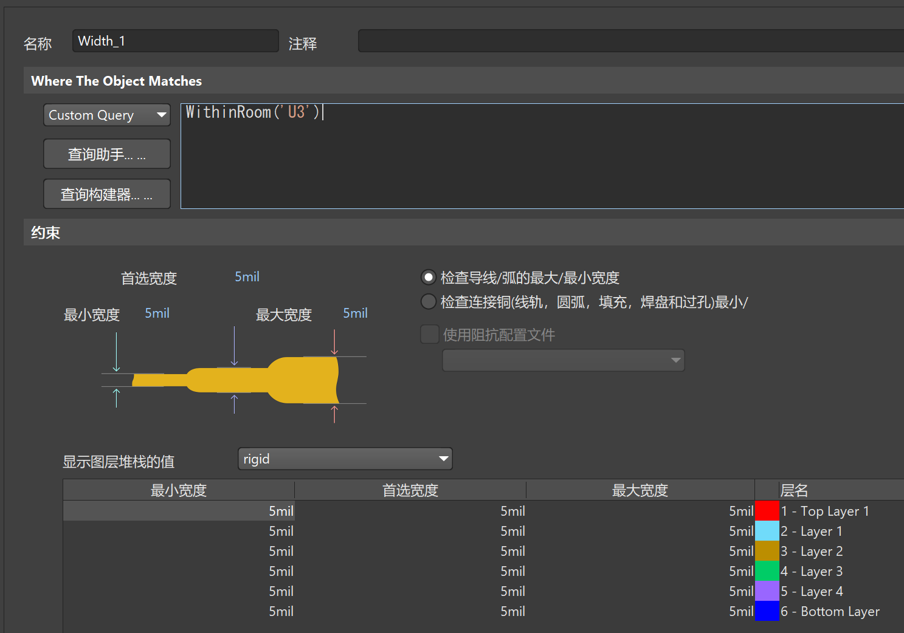Click the WithinRoom('U3') query text area
904x633 pixels.
(541, 156)
